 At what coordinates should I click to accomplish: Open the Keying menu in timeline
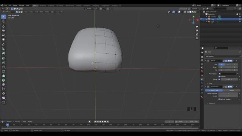tap(18, 122)
